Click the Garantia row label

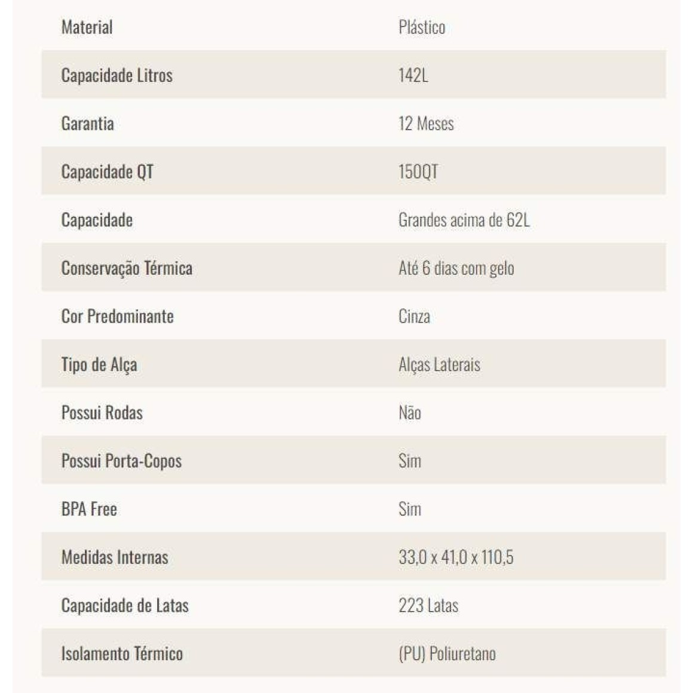(x=87, y=123)
